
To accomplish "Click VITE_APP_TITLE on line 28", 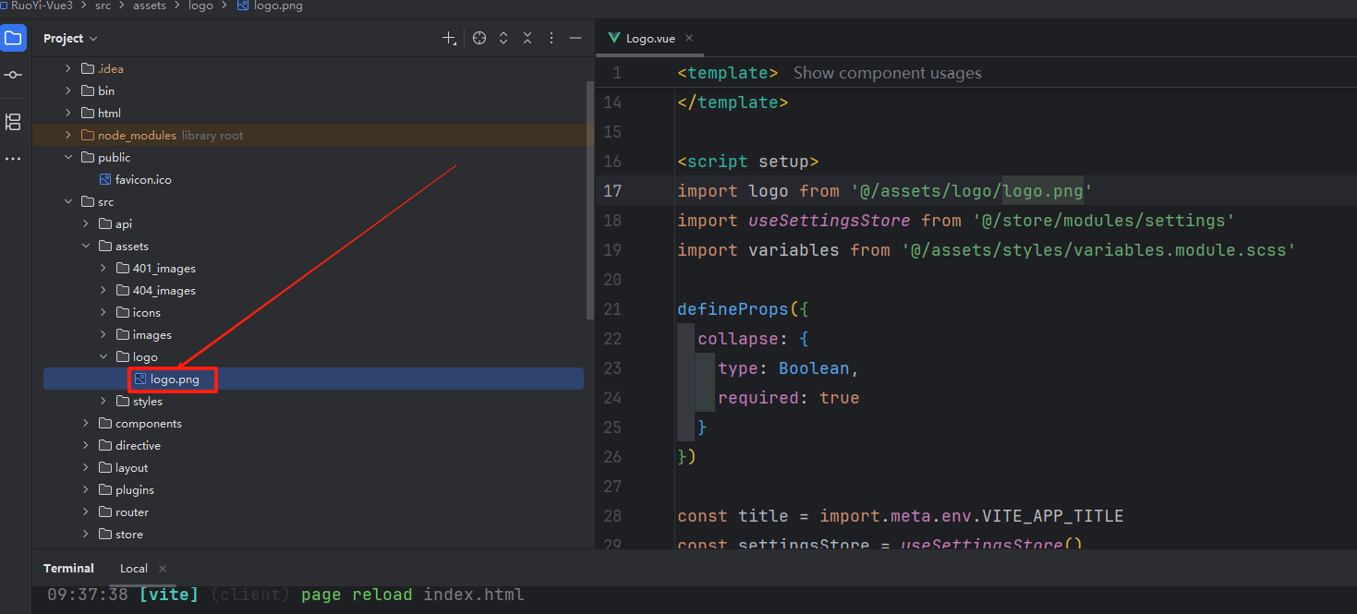I will [1052, 516].
